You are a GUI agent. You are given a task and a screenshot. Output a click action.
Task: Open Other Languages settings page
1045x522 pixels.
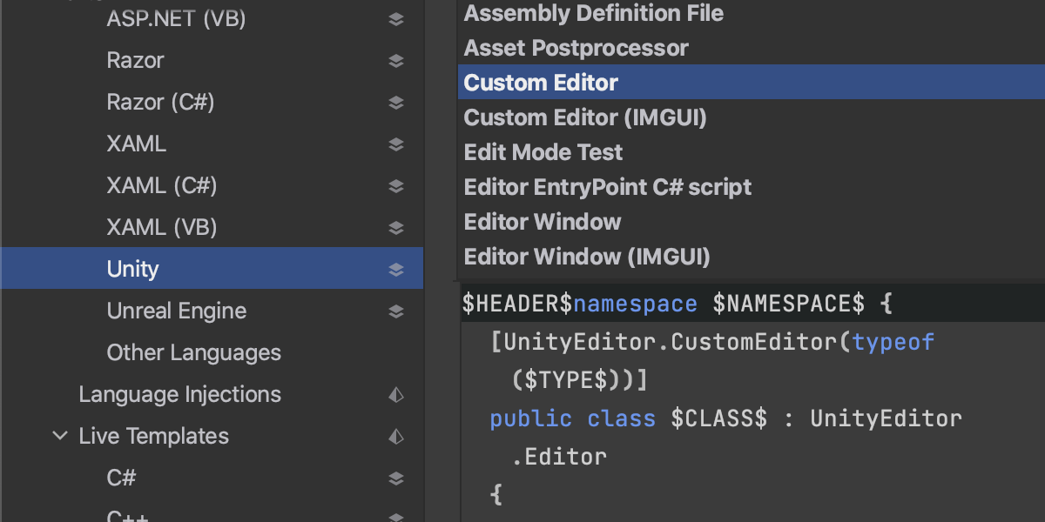[193, 352]
